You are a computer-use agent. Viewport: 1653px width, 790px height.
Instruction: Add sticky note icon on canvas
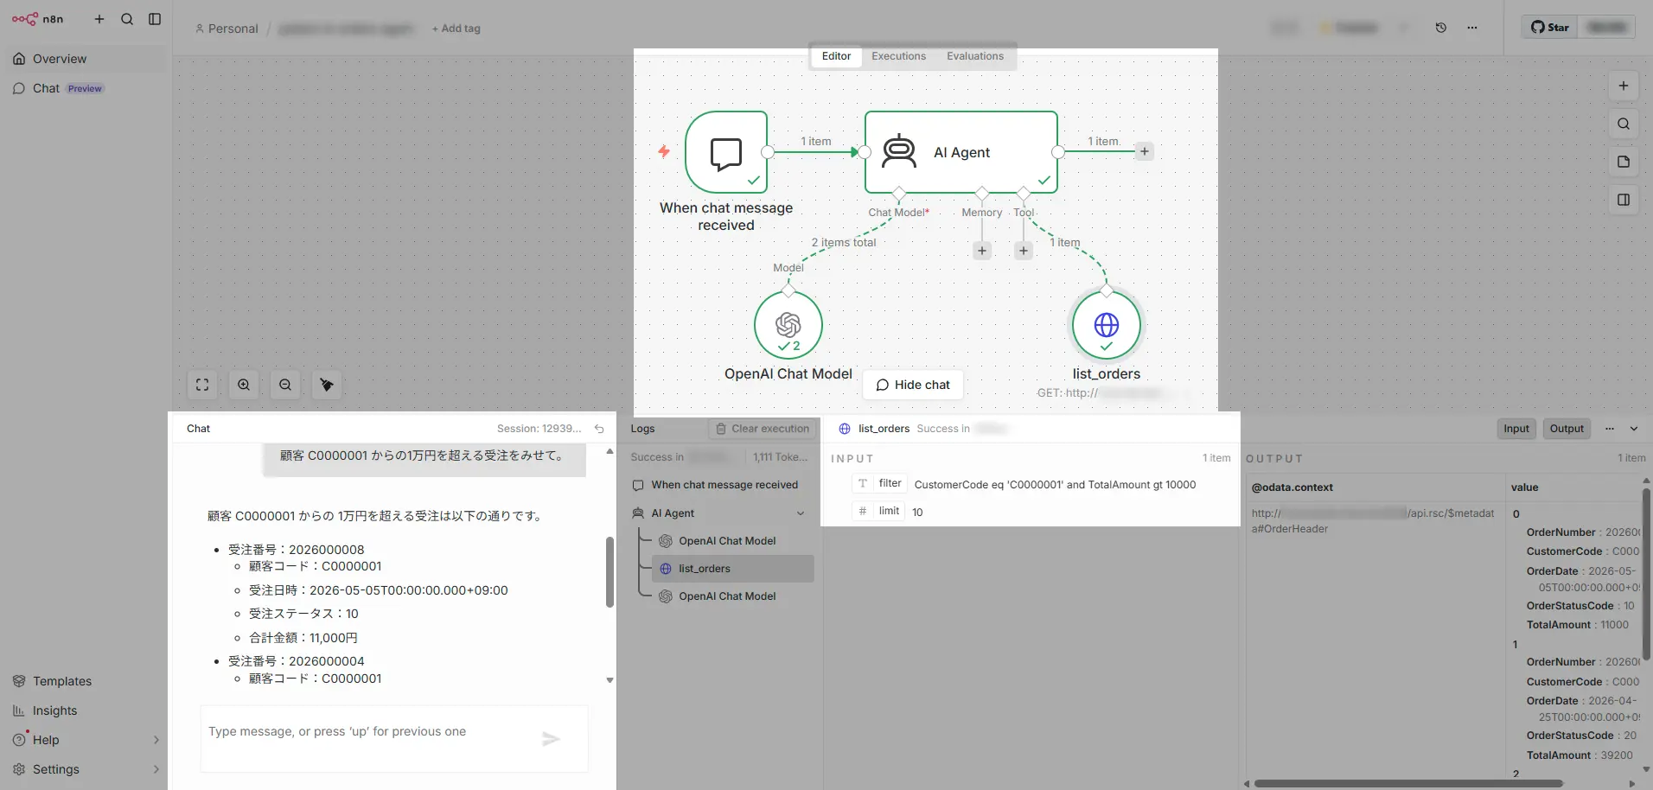pos(1624,162)
